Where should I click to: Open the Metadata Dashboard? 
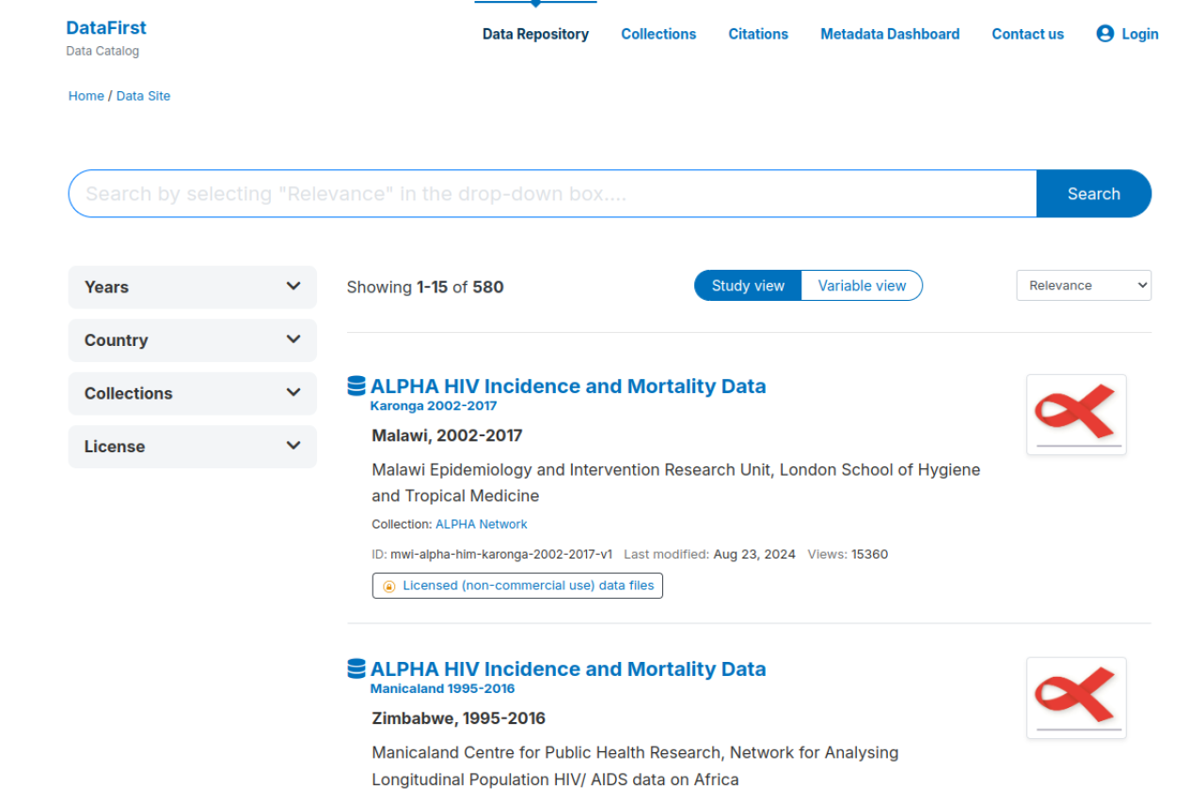(890, 34)
